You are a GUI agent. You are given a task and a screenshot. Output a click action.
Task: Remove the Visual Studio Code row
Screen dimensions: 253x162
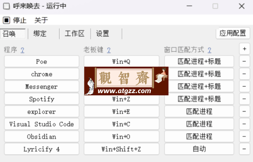click(245, 124)
